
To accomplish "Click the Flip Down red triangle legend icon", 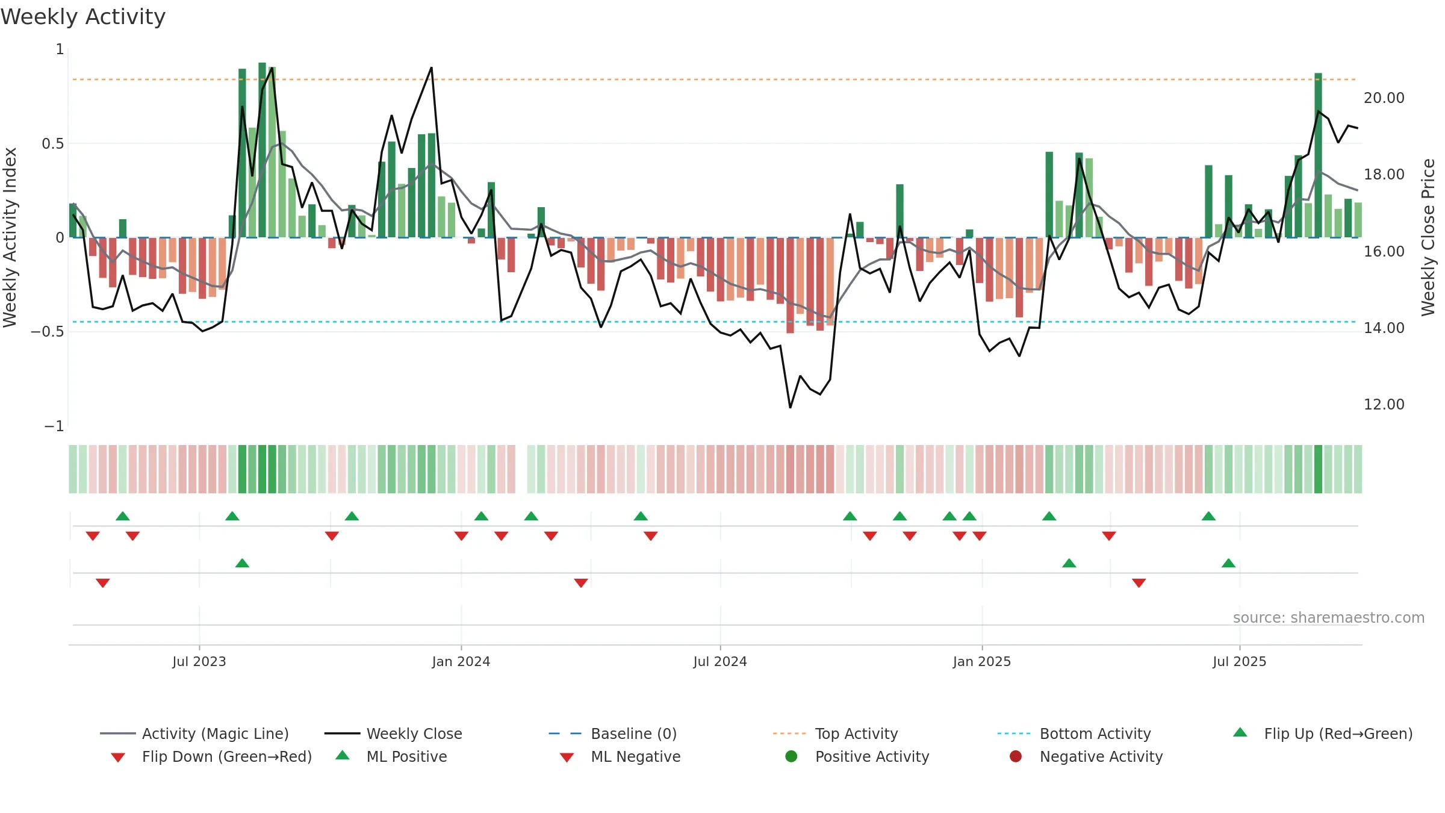I will [x=118, y=758].
